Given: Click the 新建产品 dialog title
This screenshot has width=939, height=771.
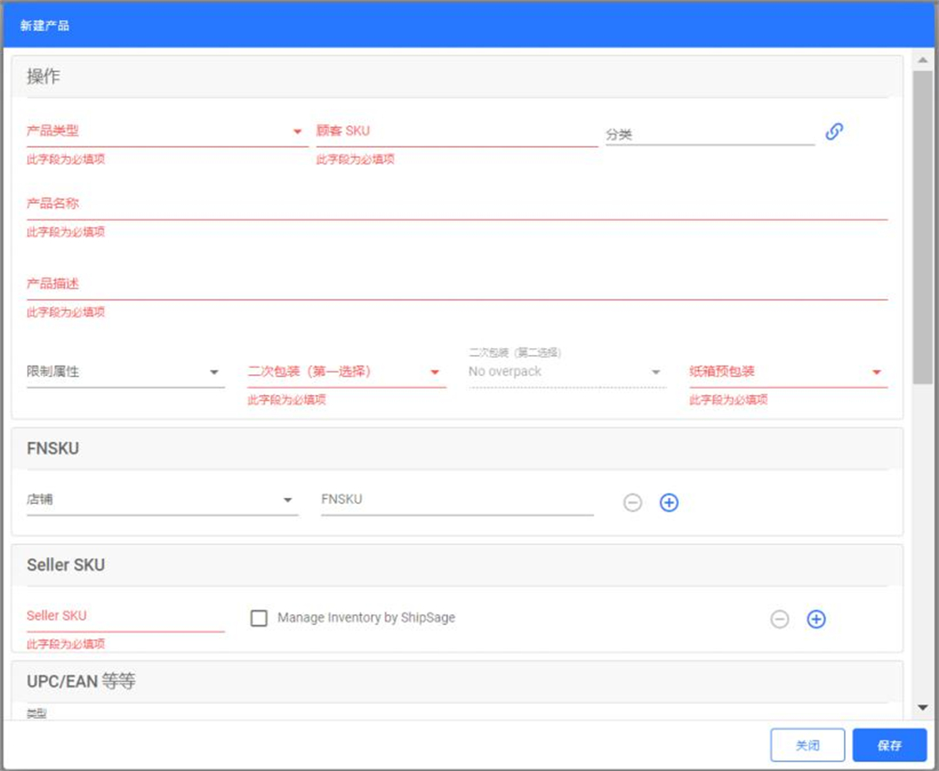Looking at the screenshot, I should 44,26.
